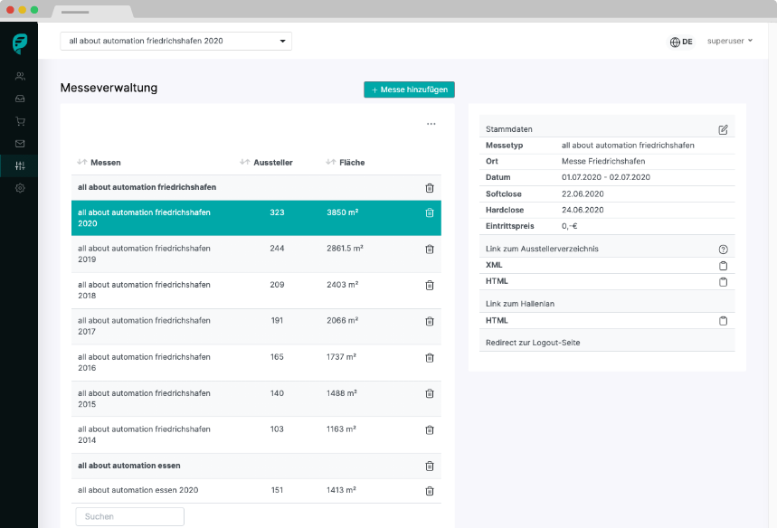This screenshot has height=528, width=777.
Task: Delete friedrichshafen 2018 row via trash icon
Action: click(430, 286)
